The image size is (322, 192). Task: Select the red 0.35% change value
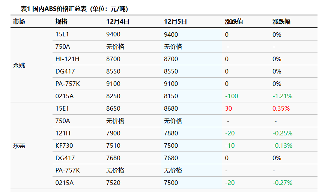pyautogui.click(x=281, y=108)
